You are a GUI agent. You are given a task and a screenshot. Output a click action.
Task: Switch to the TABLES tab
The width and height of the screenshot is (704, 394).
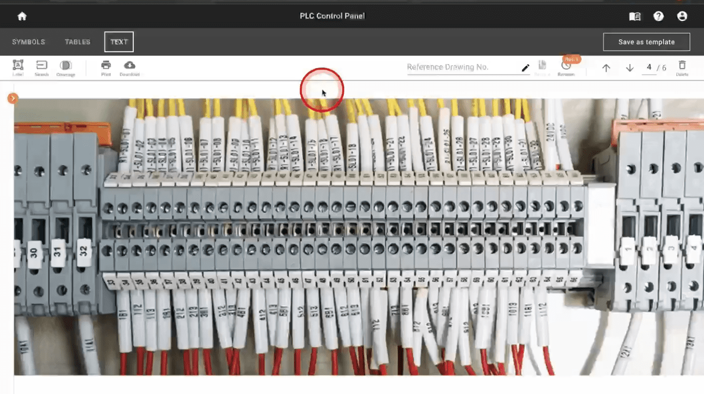(x=77, y=42)
